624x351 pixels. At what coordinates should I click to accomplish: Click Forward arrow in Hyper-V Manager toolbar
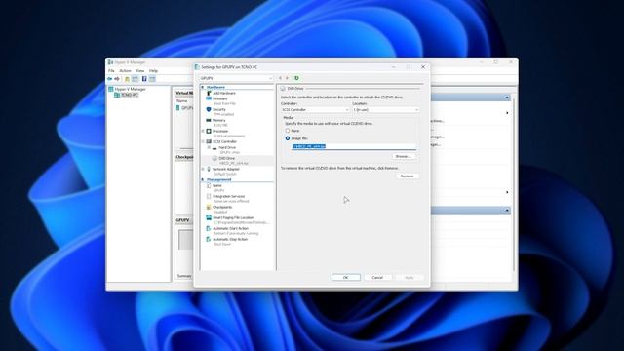coord(117,79)
